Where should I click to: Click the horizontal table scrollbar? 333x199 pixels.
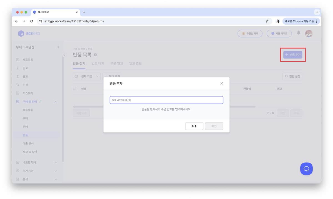pos(164,106)
